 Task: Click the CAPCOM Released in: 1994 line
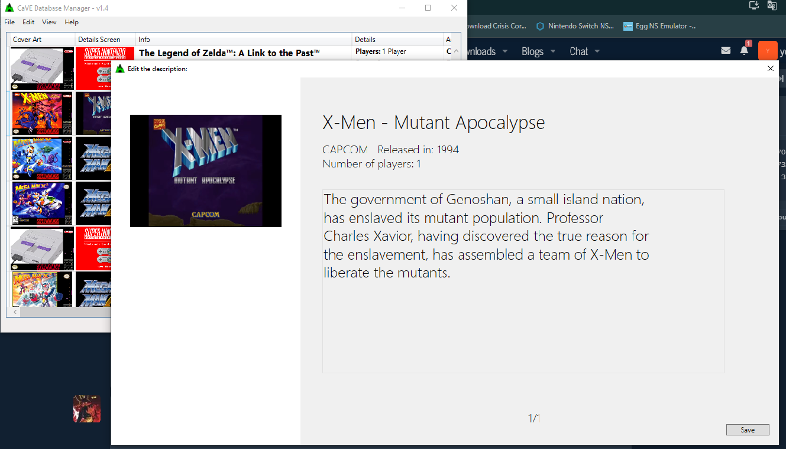coord(390,150)
